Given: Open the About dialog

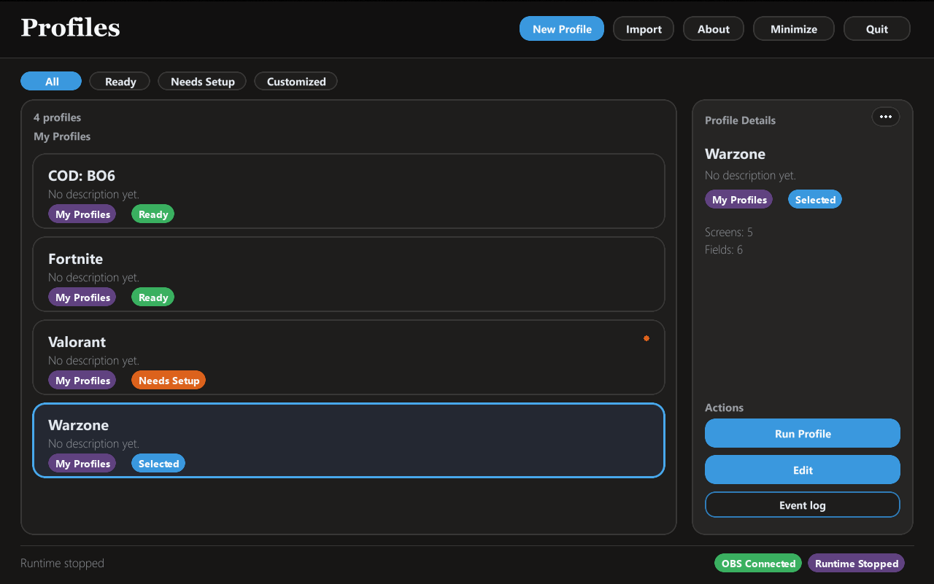Looking at the screenshot, I should click(714, 28).
